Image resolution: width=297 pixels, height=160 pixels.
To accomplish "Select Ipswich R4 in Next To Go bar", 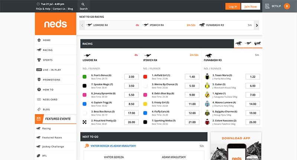I will point(169,25).
